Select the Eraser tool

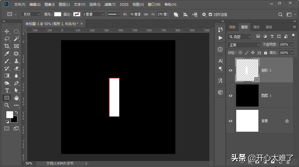pyautogui.click(x=16, y=68)
